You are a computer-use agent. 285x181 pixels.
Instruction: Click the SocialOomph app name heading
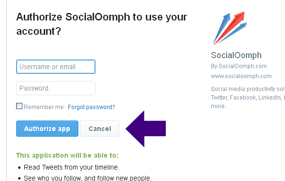tap(236, 55)
